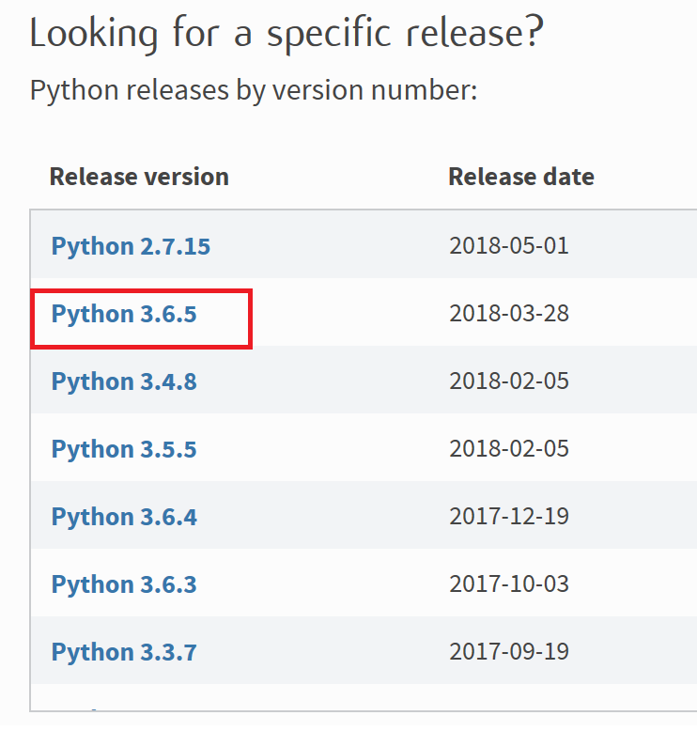The width and height of the screenshot is (697, 731).
Task: Select the Python 3.5.5 link
Action: coord(124,449)
